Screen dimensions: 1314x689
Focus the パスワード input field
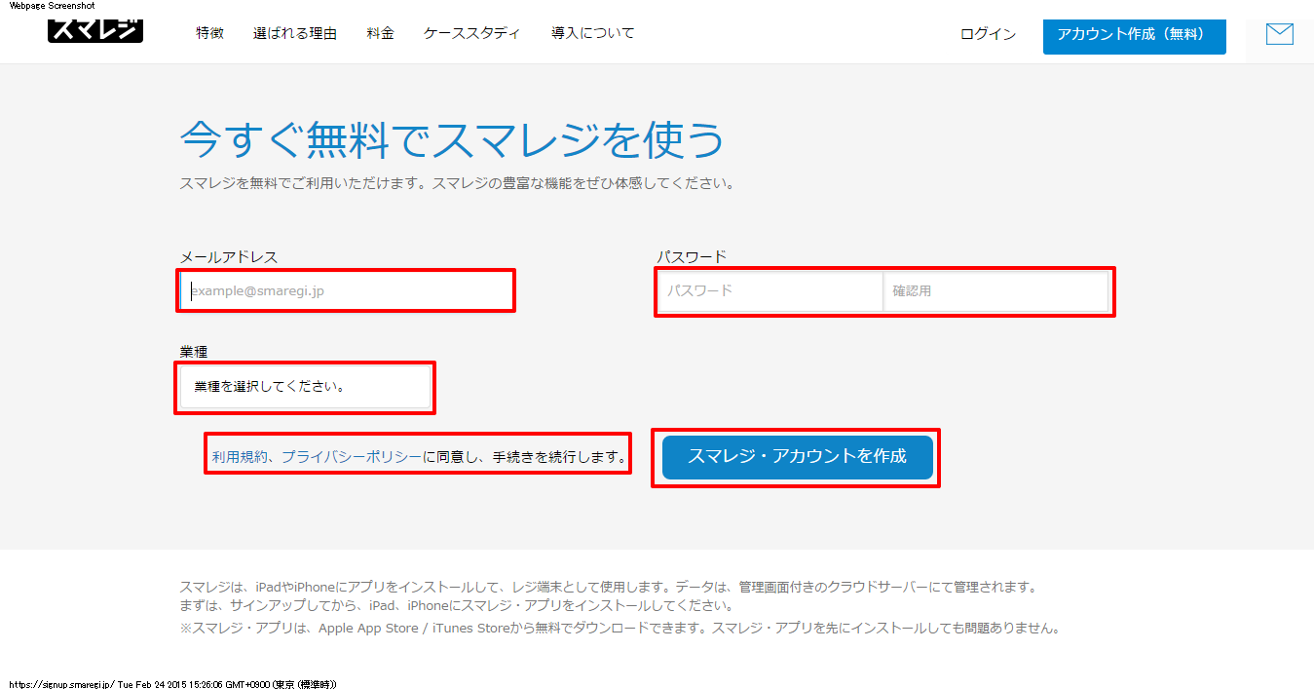click(x=770, y=290)
